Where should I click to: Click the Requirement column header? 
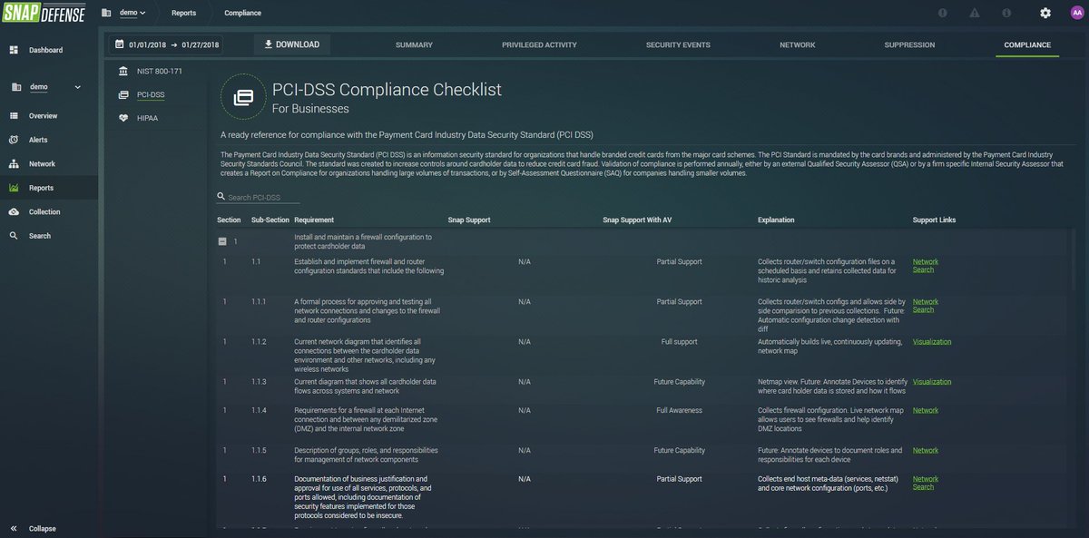click(x=314, y=220)
